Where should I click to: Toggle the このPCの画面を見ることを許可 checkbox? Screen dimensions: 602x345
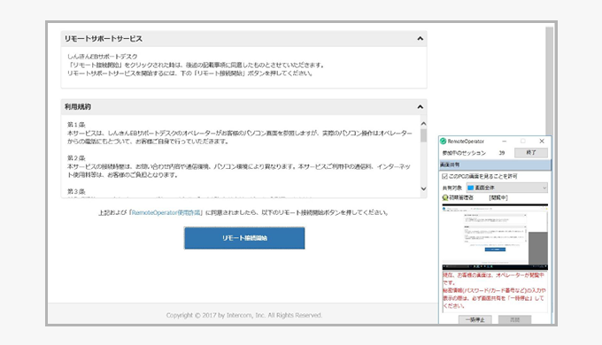[444, 176]
